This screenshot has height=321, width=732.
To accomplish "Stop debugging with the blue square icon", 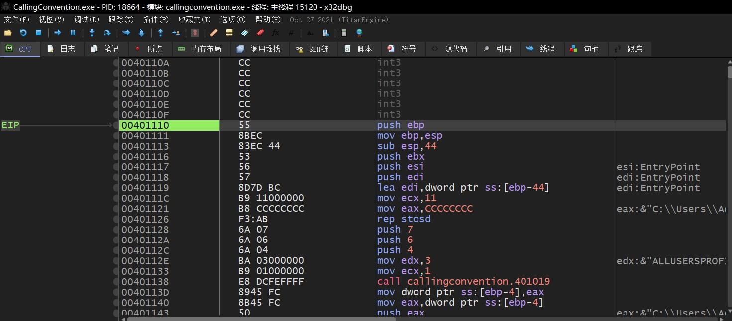I will point(38,33).
